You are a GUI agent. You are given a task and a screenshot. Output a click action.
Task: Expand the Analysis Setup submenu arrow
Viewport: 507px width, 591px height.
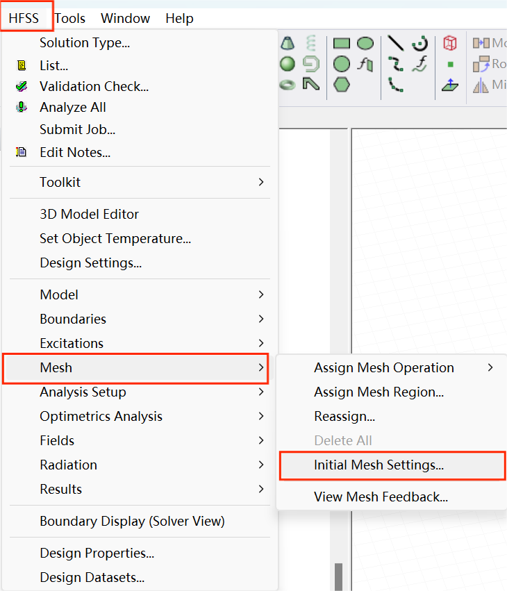[x=261, y=392]
